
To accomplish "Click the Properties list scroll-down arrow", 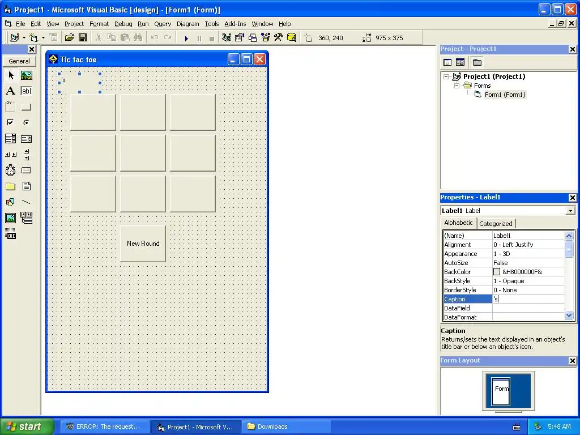I will point(569,315).
